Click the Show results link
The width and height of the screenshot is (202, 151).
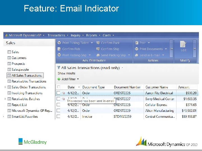[66, 73]
